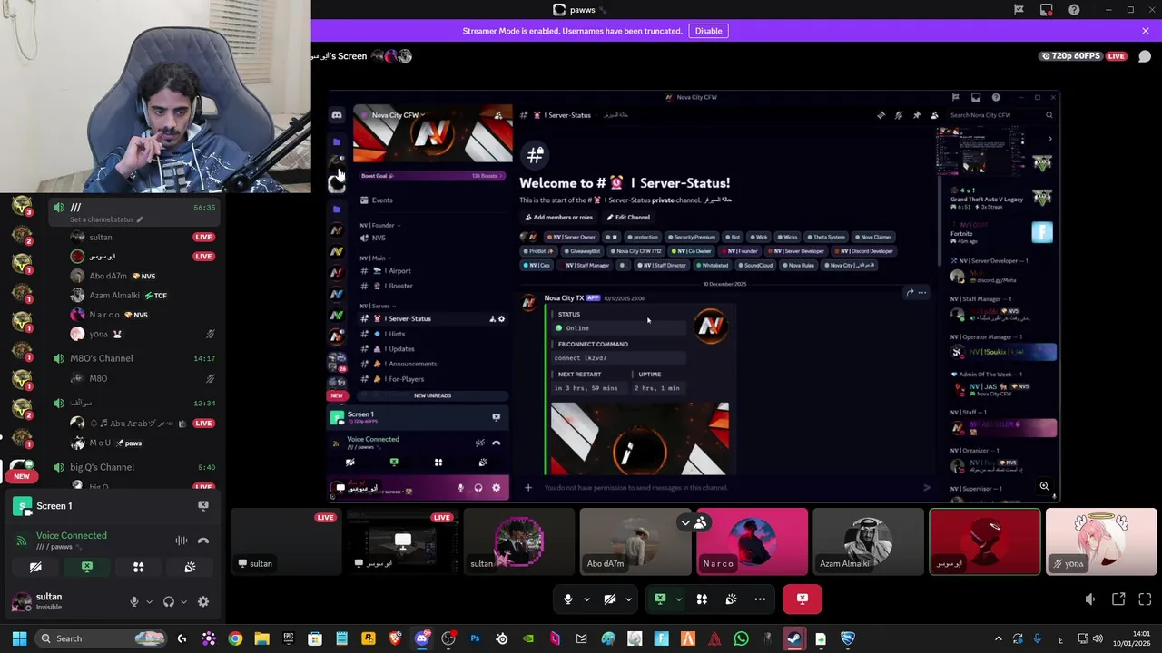
Task: Select the Azam Almalki participant tile
Action: pyautogui.click(x=868, y=541)
